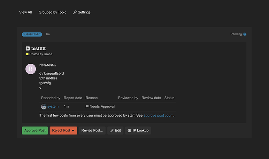Open the approve post count link
Screen dimensions: 269x159
[x=158, y=115]
